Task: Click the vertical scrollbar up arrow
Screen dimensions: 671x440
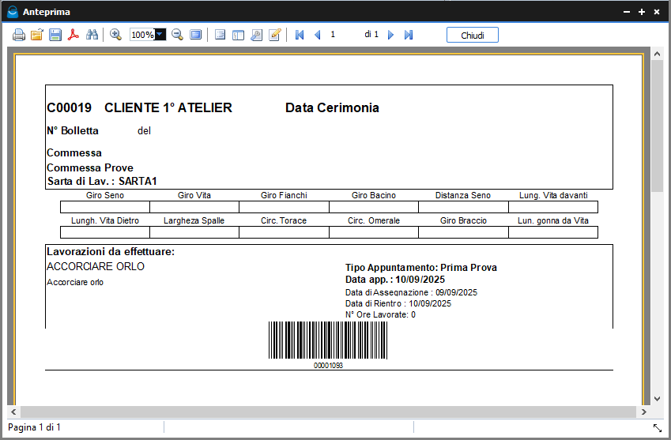Action: click(x=658, y=54)
